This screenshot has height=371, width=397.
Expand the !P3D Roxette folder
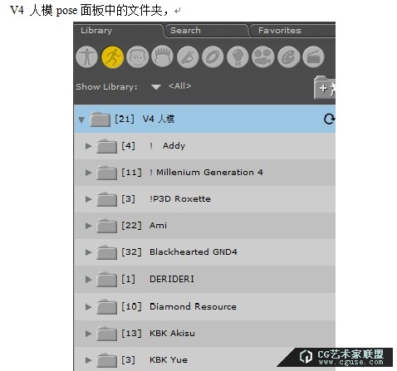click(88, 199)
